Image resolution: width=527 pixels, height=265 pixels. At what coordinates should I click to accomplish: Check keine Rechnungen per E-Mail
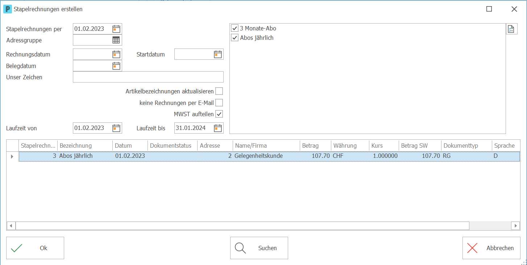219,103
